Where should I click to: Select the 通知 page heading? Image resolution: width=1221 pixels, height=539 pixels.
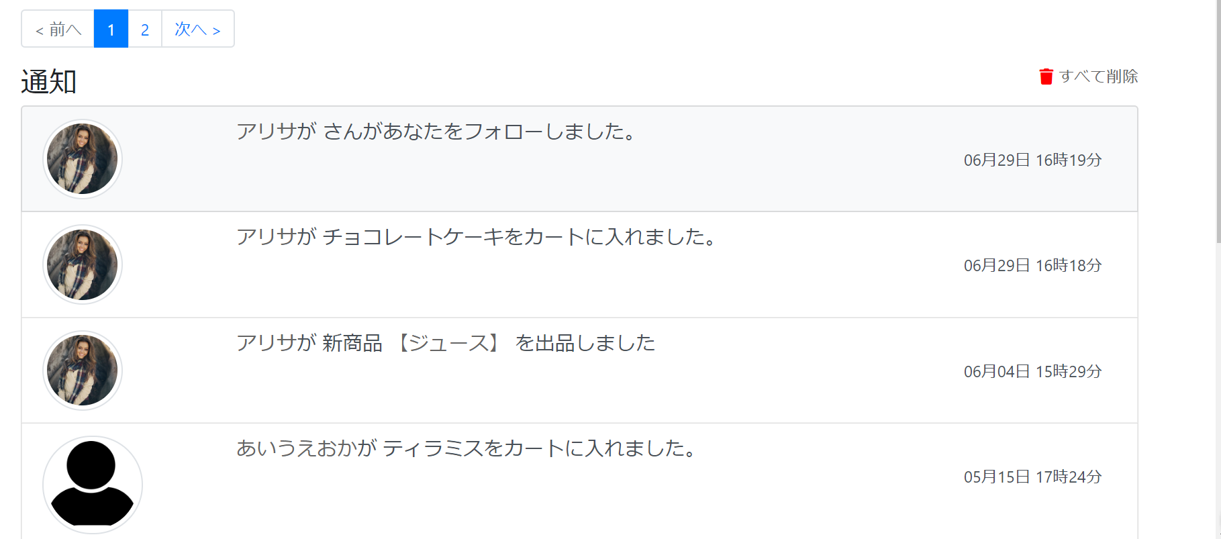tap(48, 81)
